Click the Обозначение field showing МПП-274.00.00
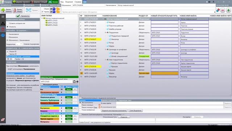The width and height of the screenshot is (232, 131). (88, 5)
